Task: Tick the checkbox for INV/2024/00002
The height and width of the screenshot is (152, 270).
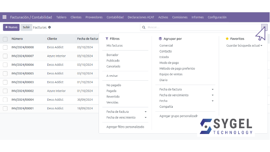Action: [x=5, y=91]
